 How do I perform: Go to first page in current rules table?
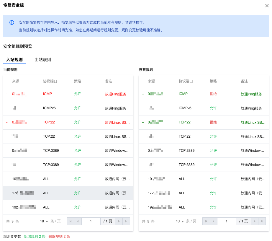[x=71, y=221]
